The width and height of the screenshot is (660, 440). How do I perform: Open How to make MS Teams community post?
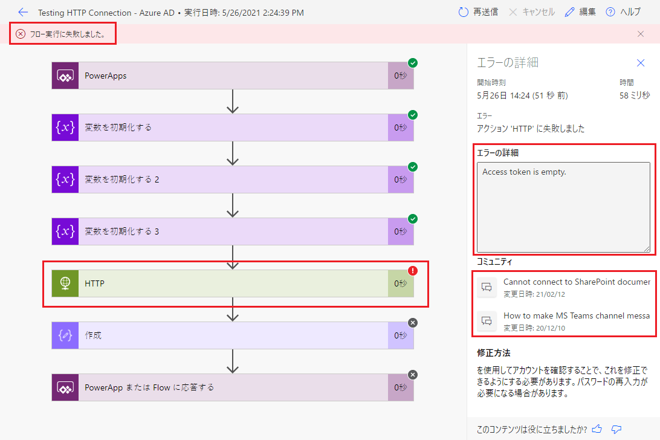pos(577,315)
